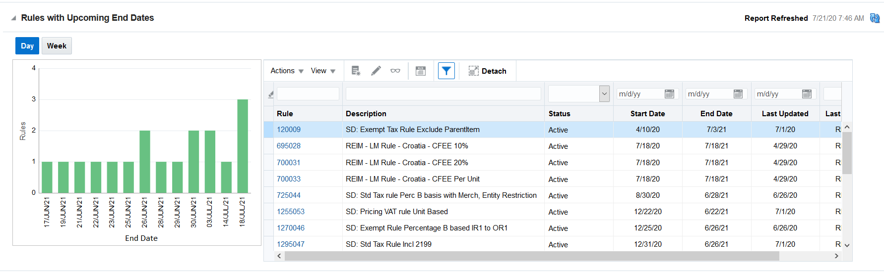Open the Status filter dropdown
The width and height of the screenshot is (884, 272).
604,94
